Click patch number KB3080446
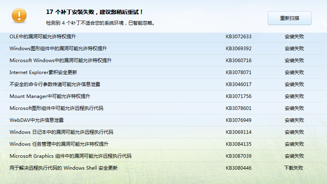The width and height of the screenshot is (327, 184). [x=238, y=168]
